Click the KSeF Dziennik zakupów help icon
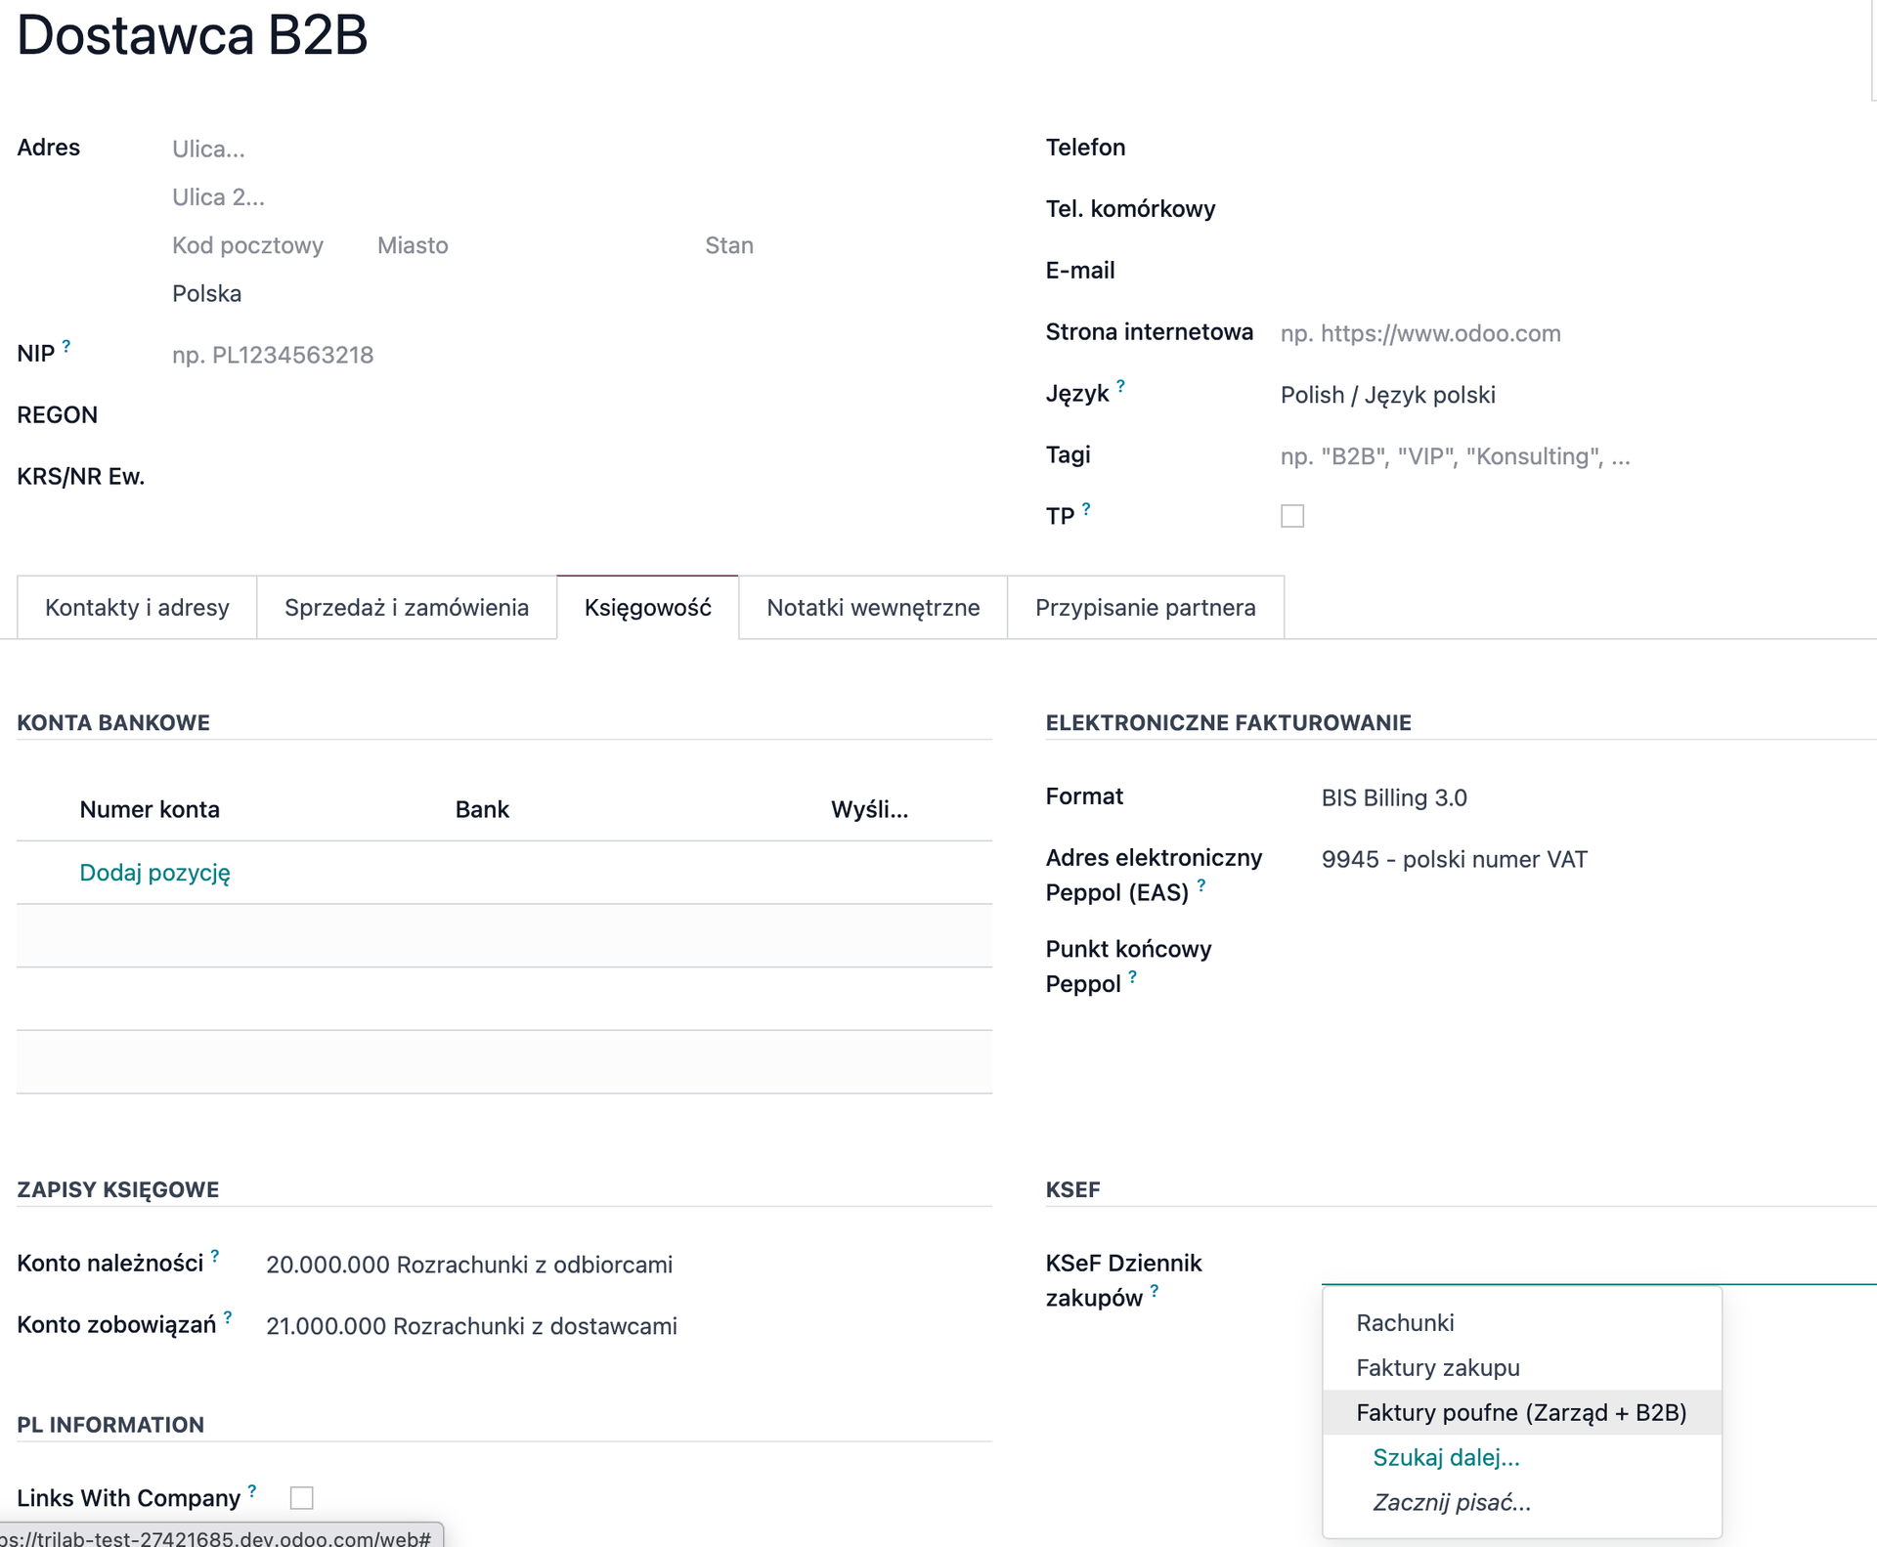1877x1547 pixels. click(1155, 1291)
